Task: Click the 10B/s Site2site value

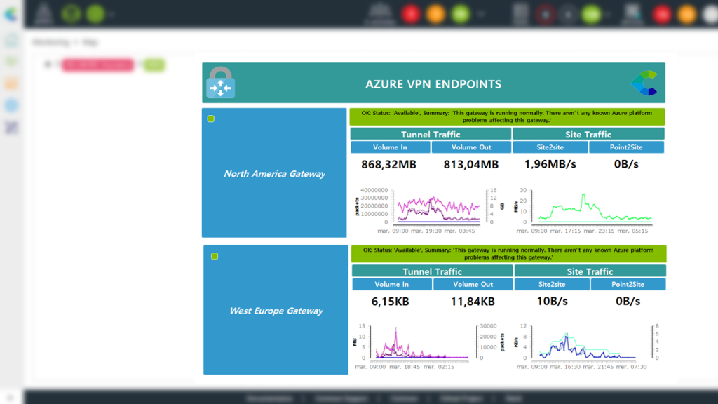Action: (x=552, y=301)
